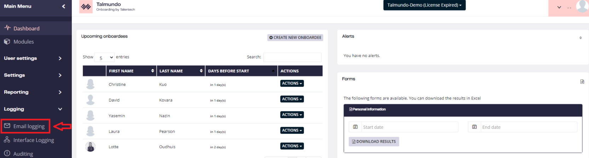This screenshot has width=589, height=158.
Task: Open the Forms export document icon
Action: pos(582,82)
